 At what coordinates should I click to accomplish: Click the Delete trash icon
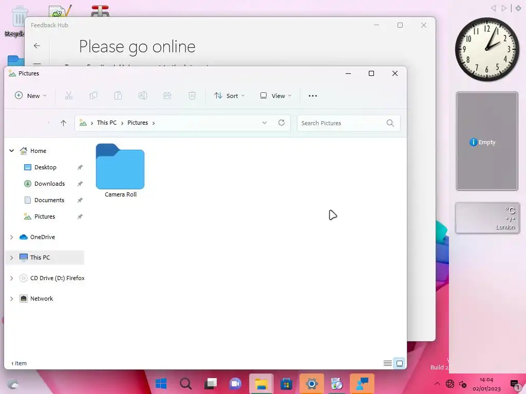pyautogui.click(x=192, y=96)
